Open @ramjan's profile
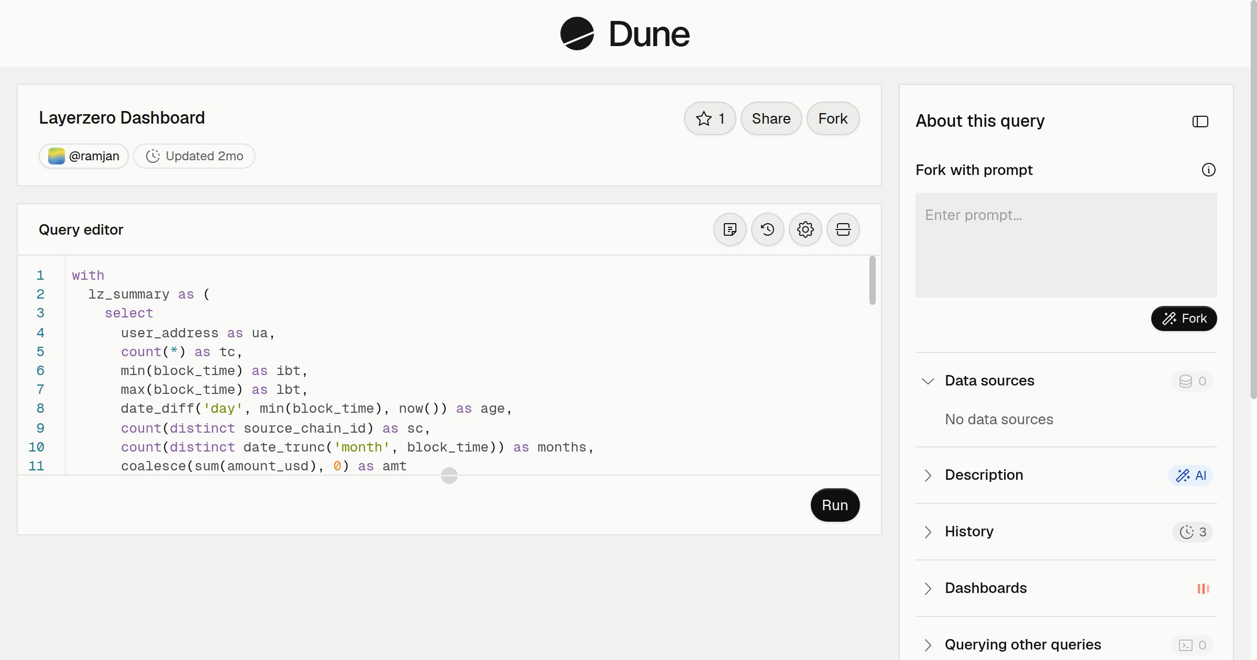The height and width of the screenshot is (660, 1257). (84, 156)
